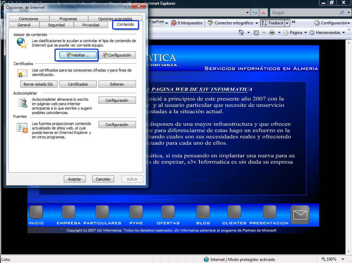Screen dimensions: 352x263
Task: Expand the Traducir dropdown arrow
Action: (x=287, y=23)
